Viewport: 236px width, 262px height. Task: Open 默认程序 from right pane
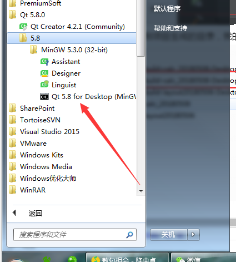click(167, 8)
